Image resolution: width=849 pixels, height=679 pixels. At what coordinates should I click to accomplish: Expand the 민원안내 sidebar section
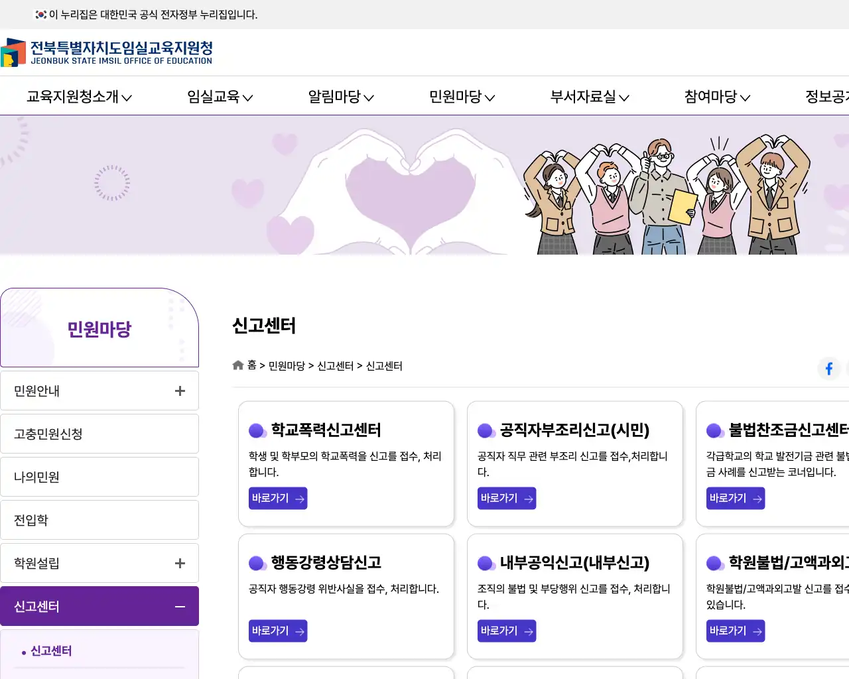point(180,391)
